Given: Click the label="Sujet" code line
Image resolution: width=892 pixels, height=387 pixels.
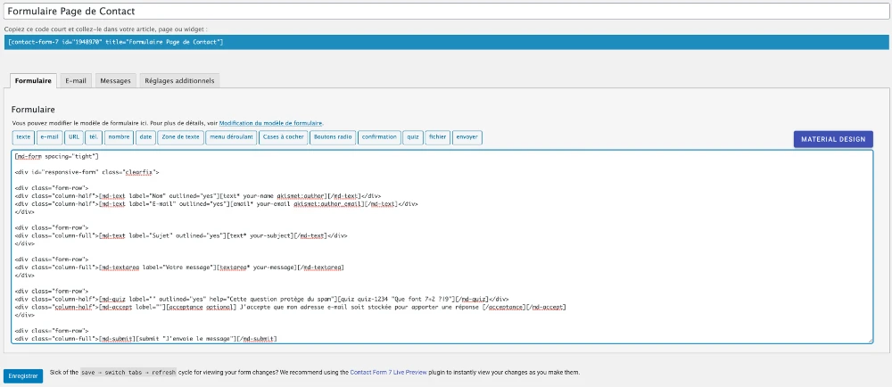Looking at the screenshot, I should 181,235.
